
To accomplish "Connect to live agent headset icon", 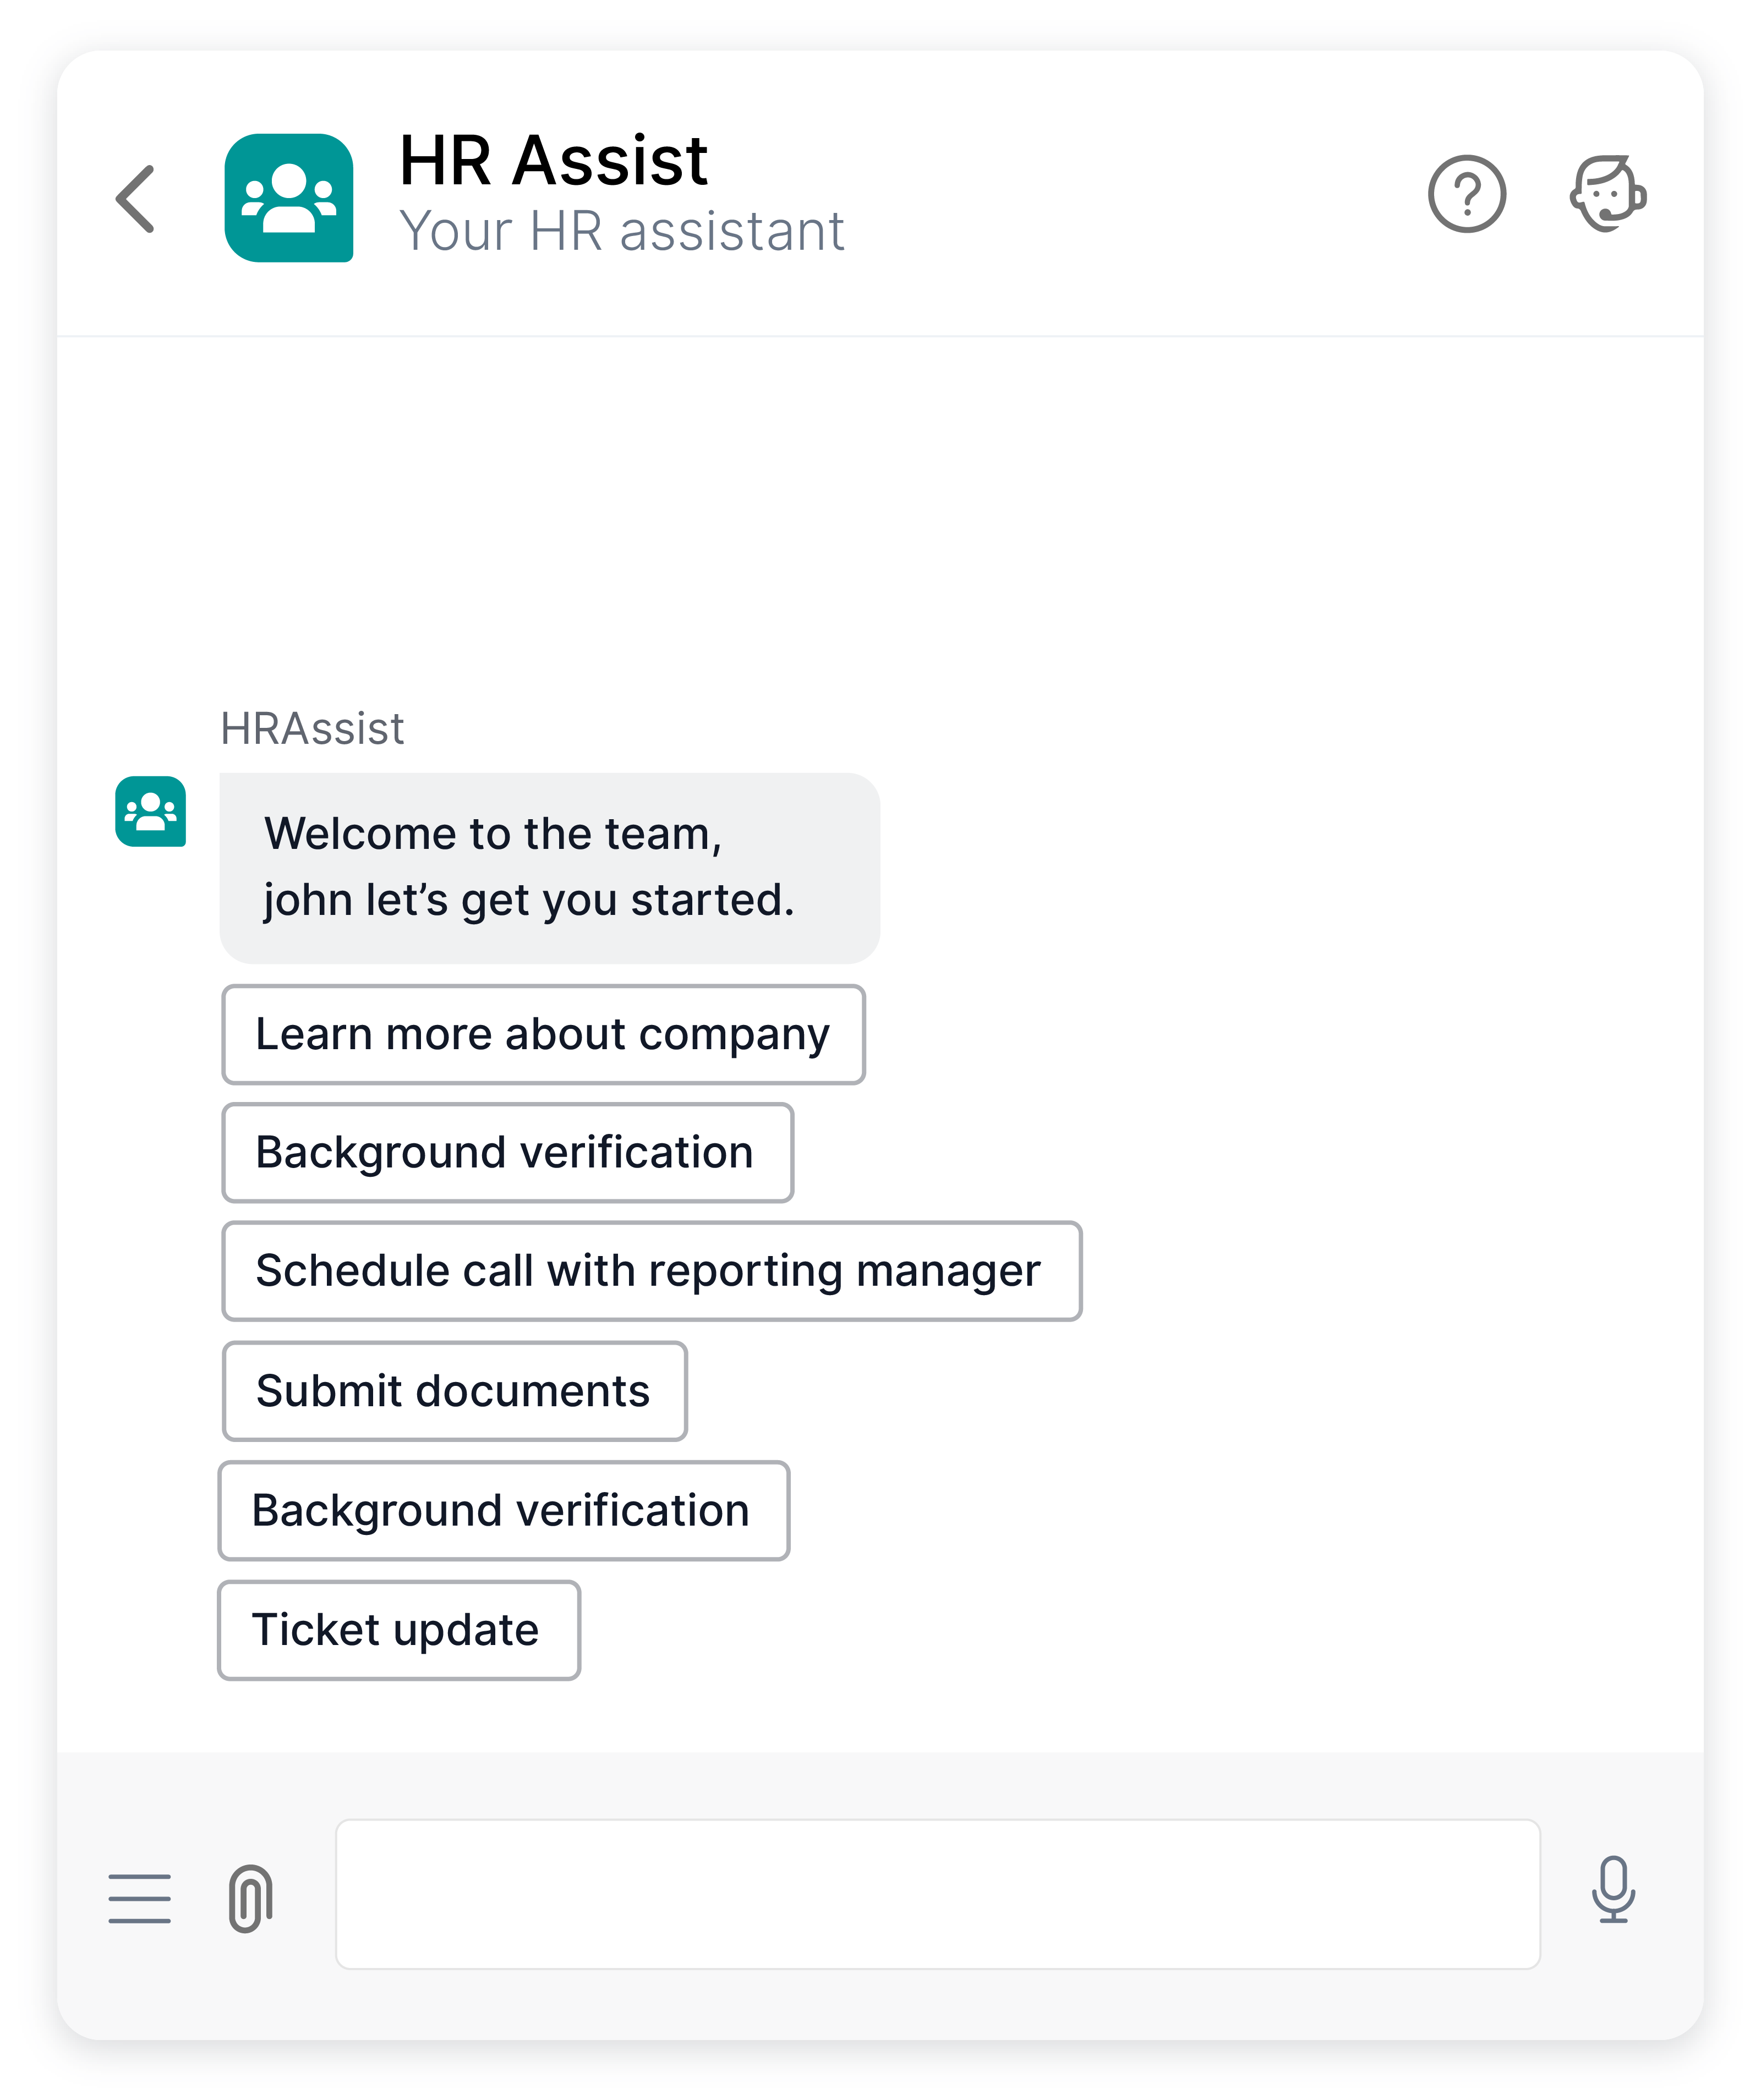I will [x=1607, y=193].
